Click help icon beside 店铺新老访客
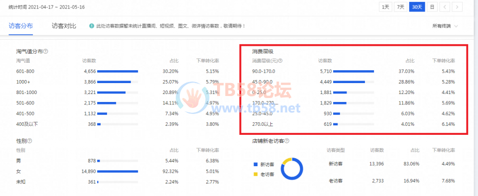Viewport: 478px width, 196px height. click(x=287, y=141)
